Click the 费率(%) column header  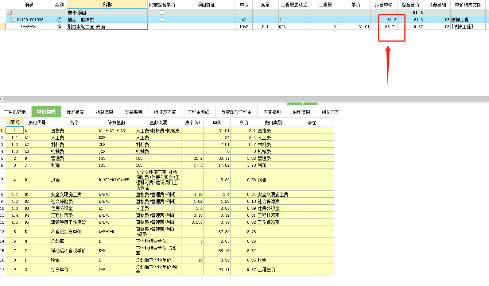pyautogui.click(x=193, y=123)
